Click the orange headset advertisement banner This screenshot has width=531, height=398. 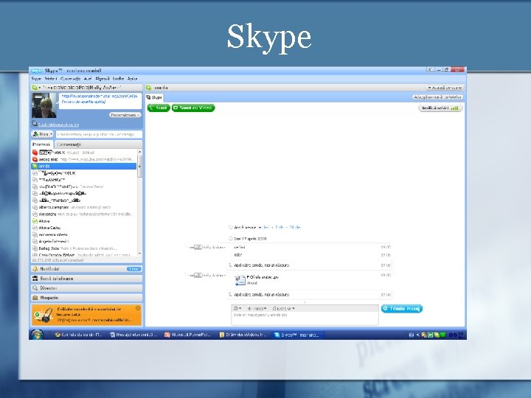87,315
